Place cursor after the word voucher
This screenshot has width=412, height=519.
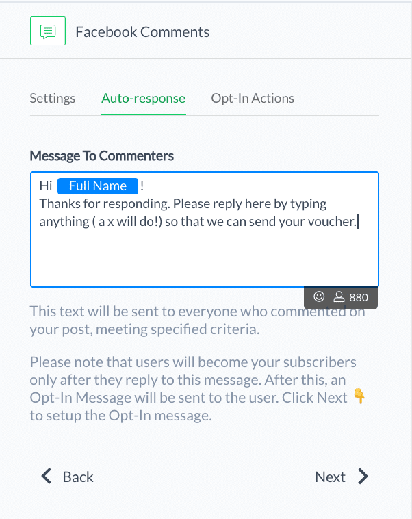(358, 222)
